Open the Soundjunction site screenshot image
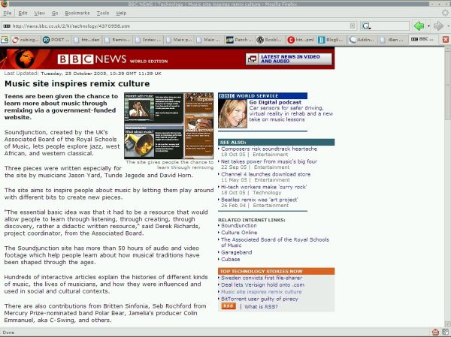The width and height of the screenshot is (451, 337). 169,126
